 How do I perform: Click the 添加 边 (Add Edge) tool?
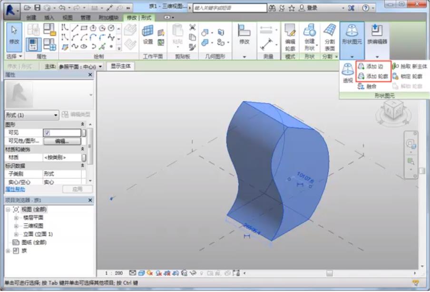coord(373,67)
